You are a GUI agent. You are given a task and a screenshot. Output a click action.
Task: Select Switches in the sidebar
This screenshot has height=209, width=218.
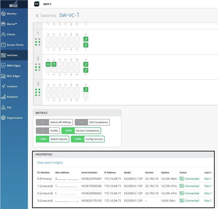click(14, 55)
